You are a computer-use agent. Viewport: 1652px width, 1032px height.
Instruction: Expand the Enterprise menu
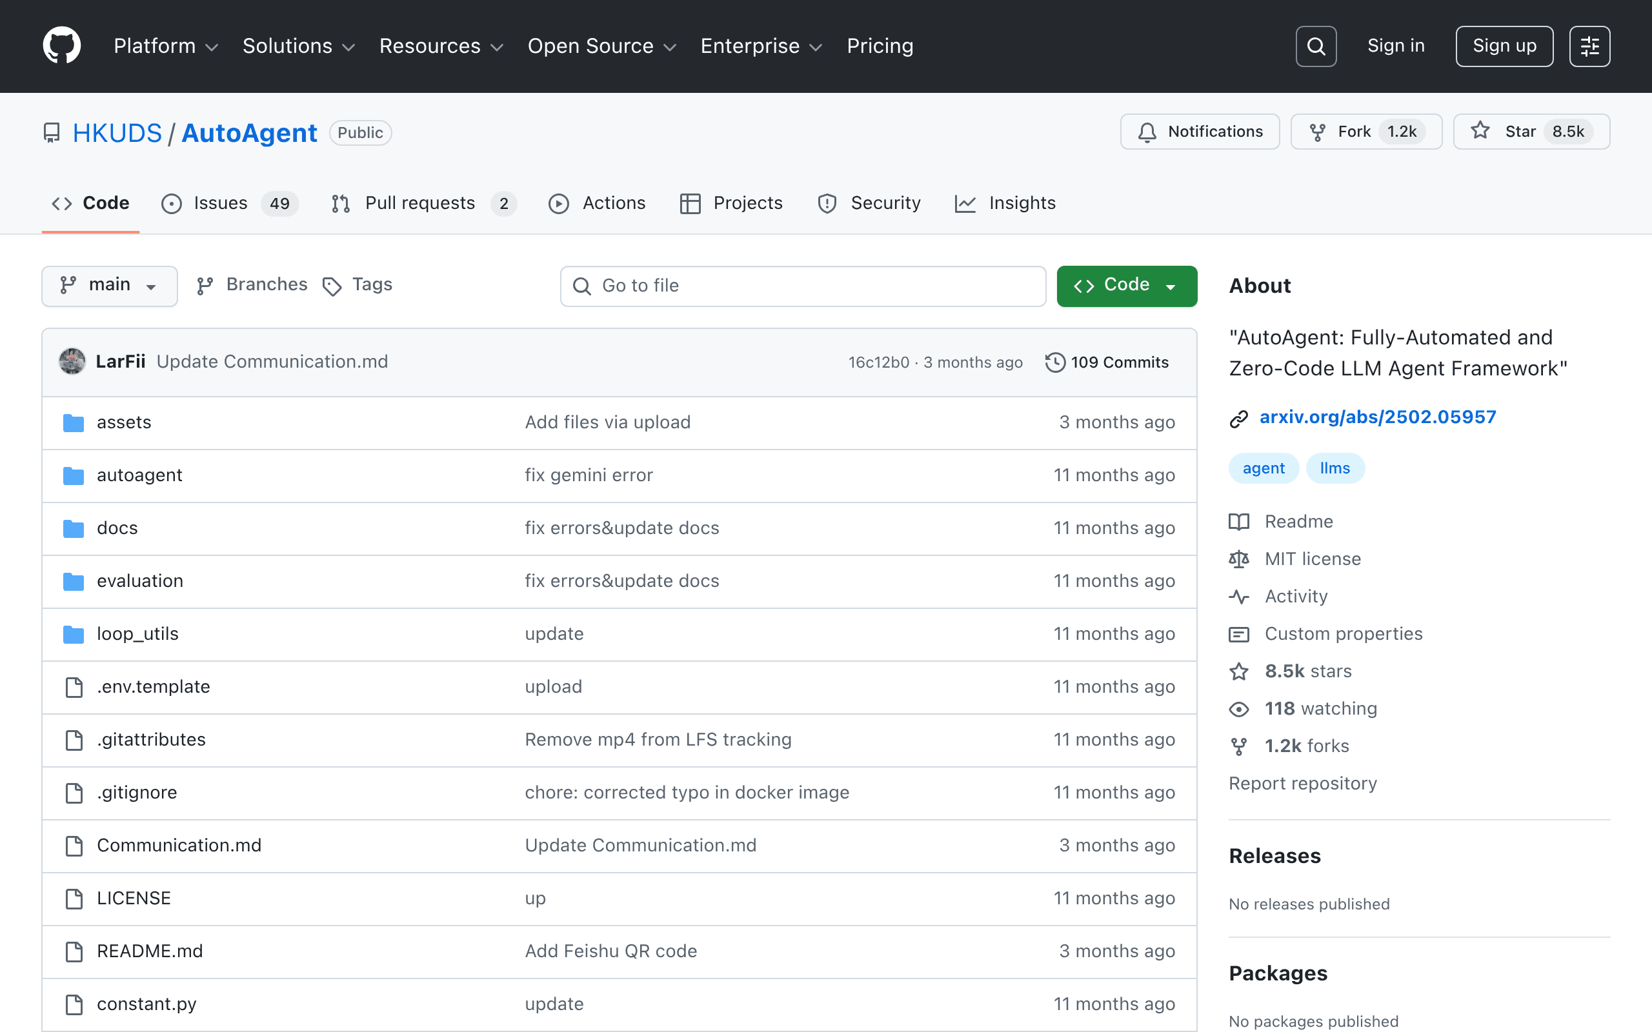(x=761, y=46)
